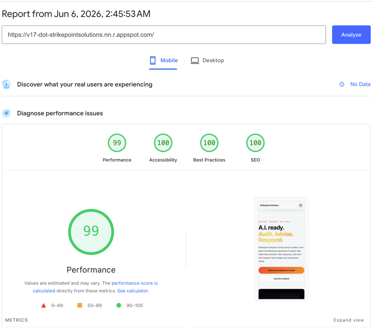Click Expand view in Metrics section
The width and height of the screenshot is (374, 328).
click(x=348, y=320)
